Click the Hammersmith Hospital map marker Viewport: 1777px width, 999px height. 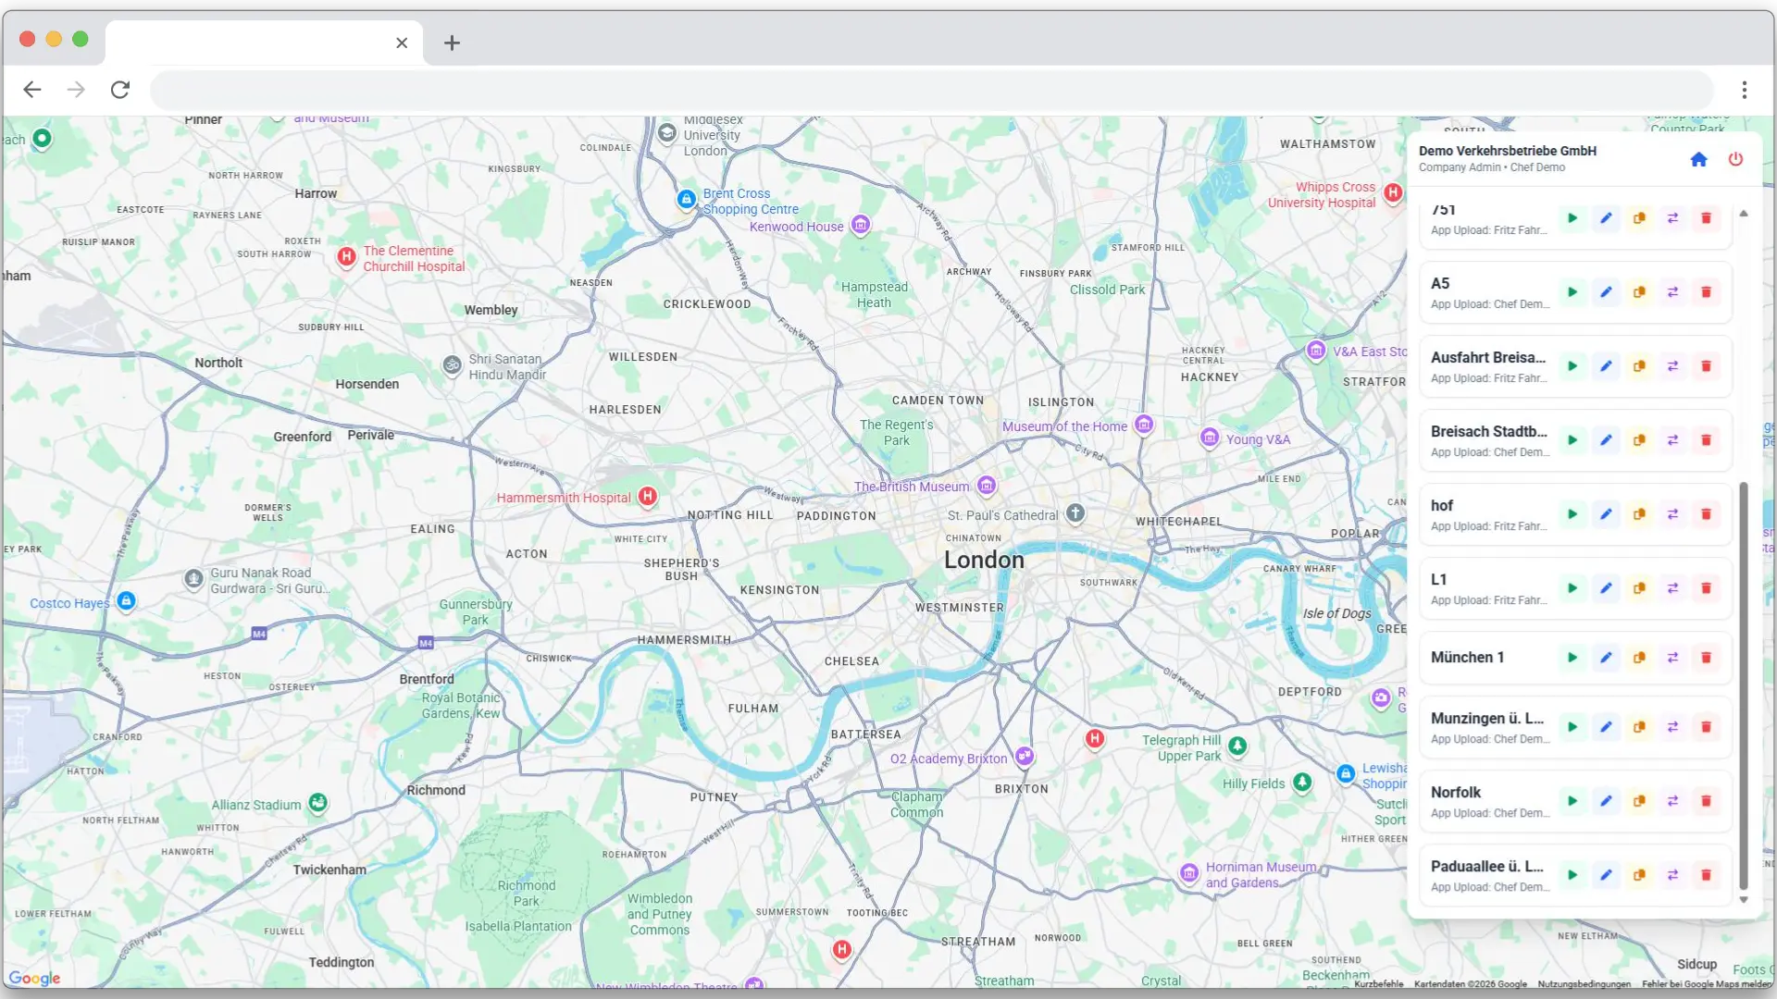coord(648,497)
